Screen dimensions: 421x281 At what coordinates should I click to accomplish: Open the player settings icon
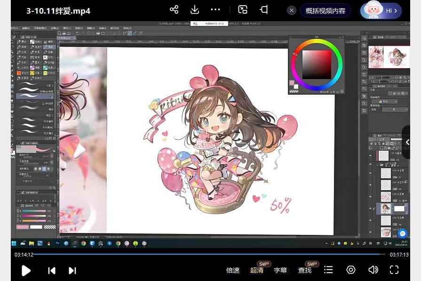click(350, 270)
